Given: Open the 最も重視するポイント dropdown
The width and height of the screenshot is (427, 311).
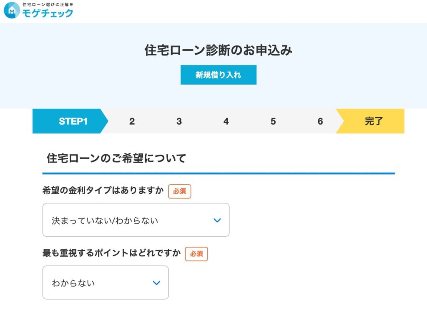Looking at the screenshot, I should (x=105, y=282).
